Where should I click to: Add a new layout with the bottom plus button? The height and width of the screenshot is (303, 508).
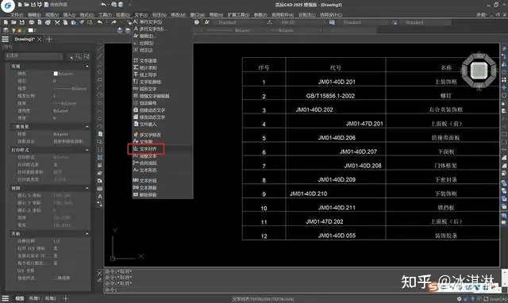pyautogui.click(x=65, y=298)
